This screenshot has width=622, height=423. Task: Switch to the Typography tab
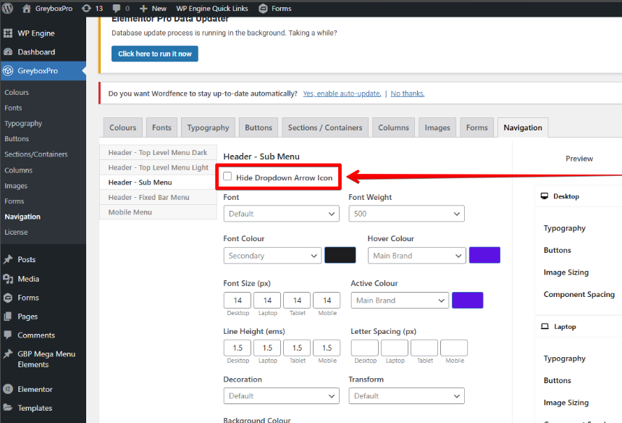[209, 127]
